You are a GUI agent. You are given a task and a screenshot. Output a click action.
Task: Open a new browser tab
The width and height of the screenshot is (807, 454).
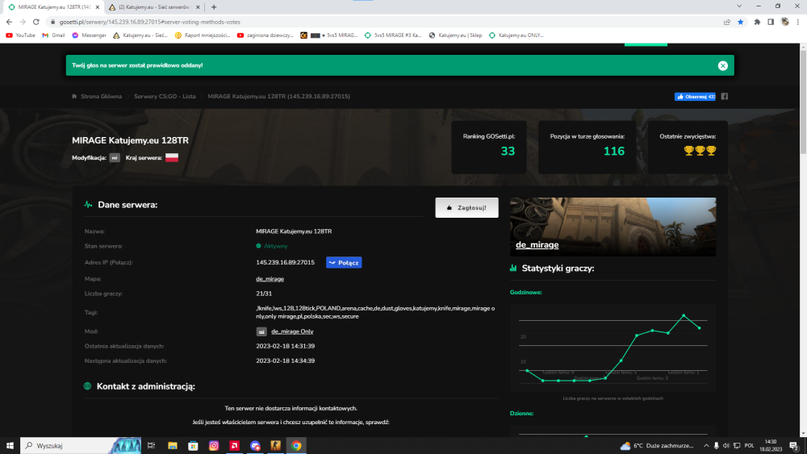[214, 7]
